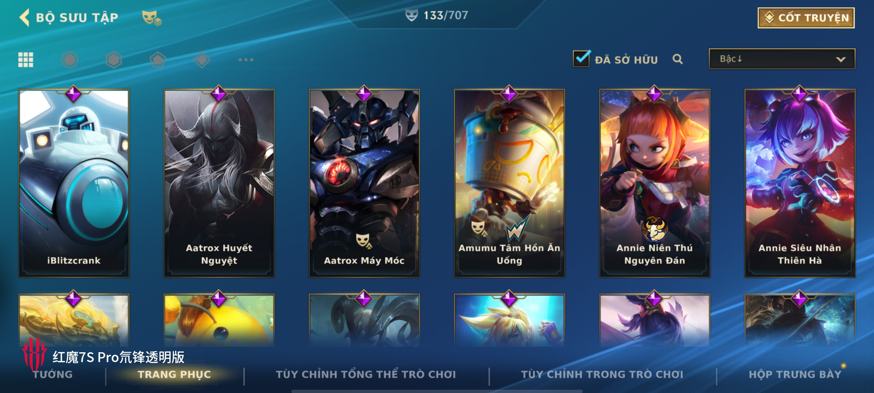The height and width of the screenshot is (393, 874).
Task: Click the magnifier search icon
Action: click(x=677, y=59)
